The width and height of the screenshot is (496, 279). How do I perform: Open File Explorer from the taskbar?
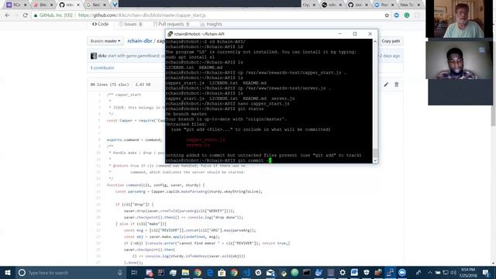tap(185, 272)
